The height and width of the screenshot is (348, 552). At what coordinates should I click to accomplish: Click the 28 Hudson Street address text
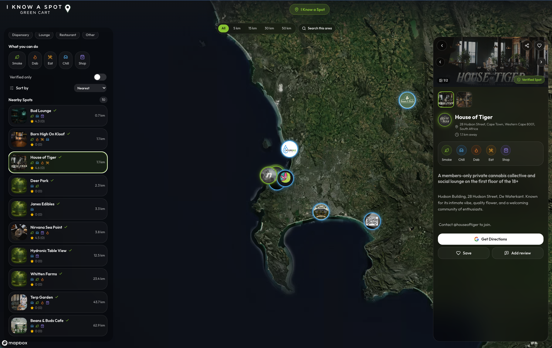click(497, 127)
